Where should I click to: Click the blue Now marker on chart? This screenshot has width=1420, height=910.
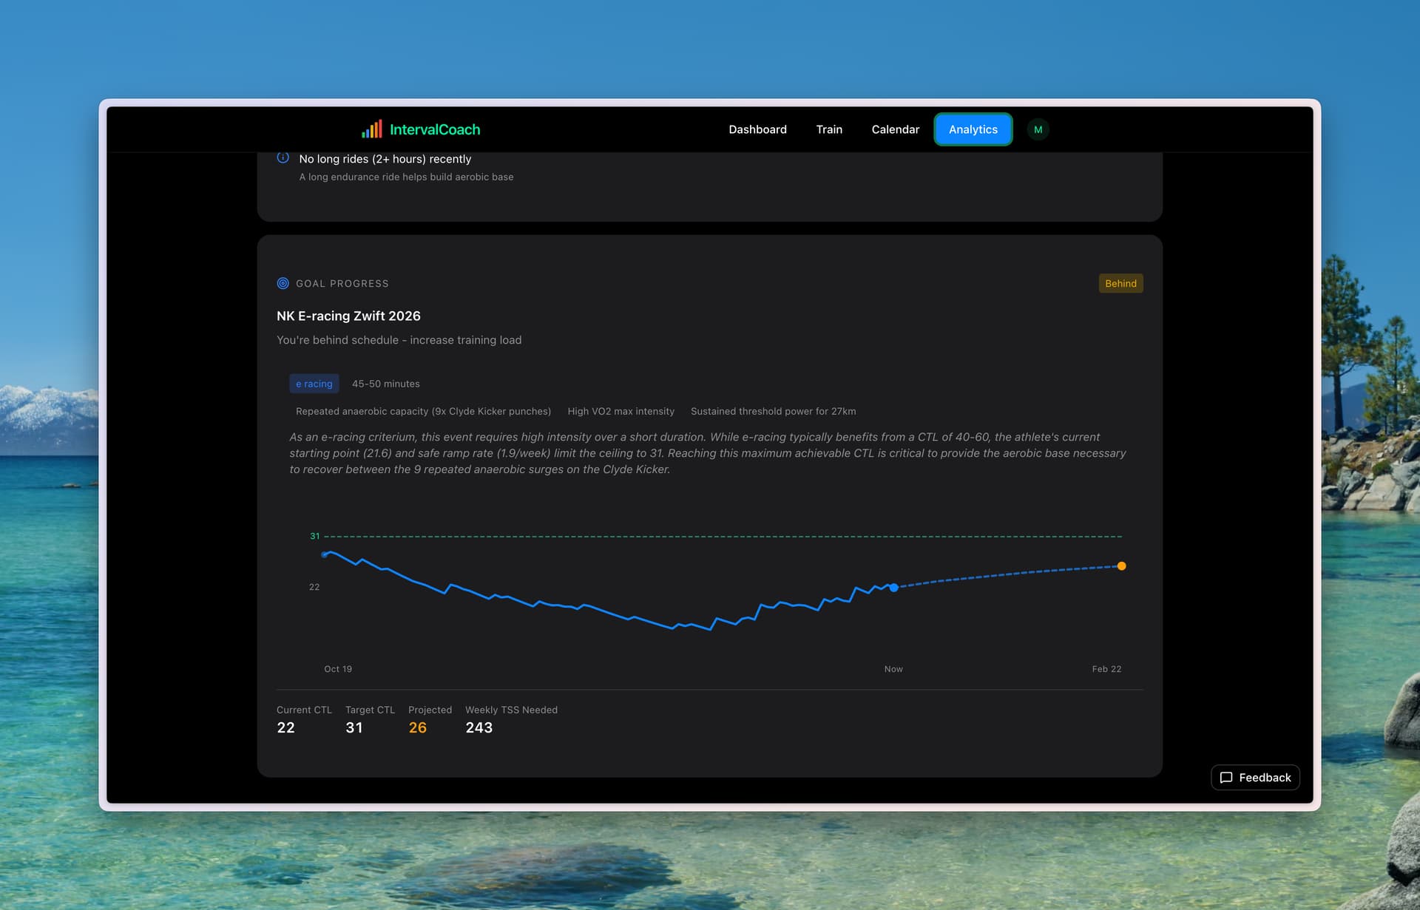[x=893, y=588]
